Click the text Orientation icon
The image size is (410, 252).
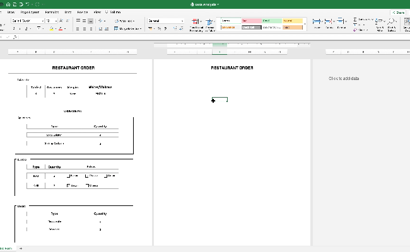(x=101, y=21)
